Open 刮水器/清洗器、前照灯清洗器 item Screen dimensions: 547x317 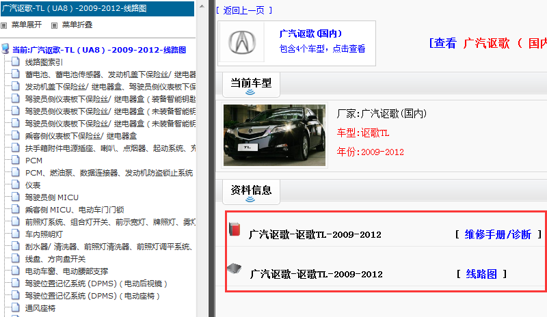coord(109,247)
